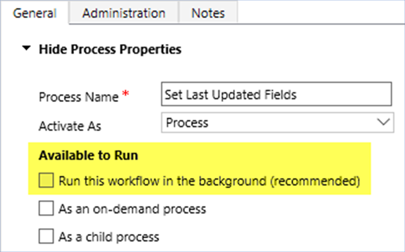Click the Activate As dropdown arrow

click(383, 123)
